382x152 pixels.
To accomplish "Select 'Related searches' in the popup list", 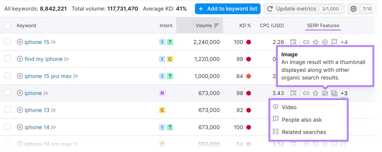I will [x=304, y=132].
